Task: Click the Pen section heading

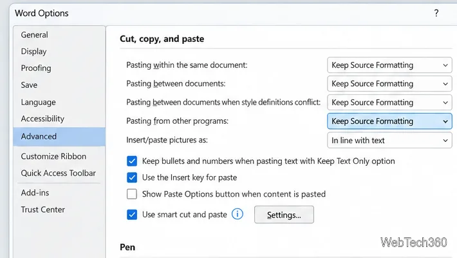Action: (127, 247)
